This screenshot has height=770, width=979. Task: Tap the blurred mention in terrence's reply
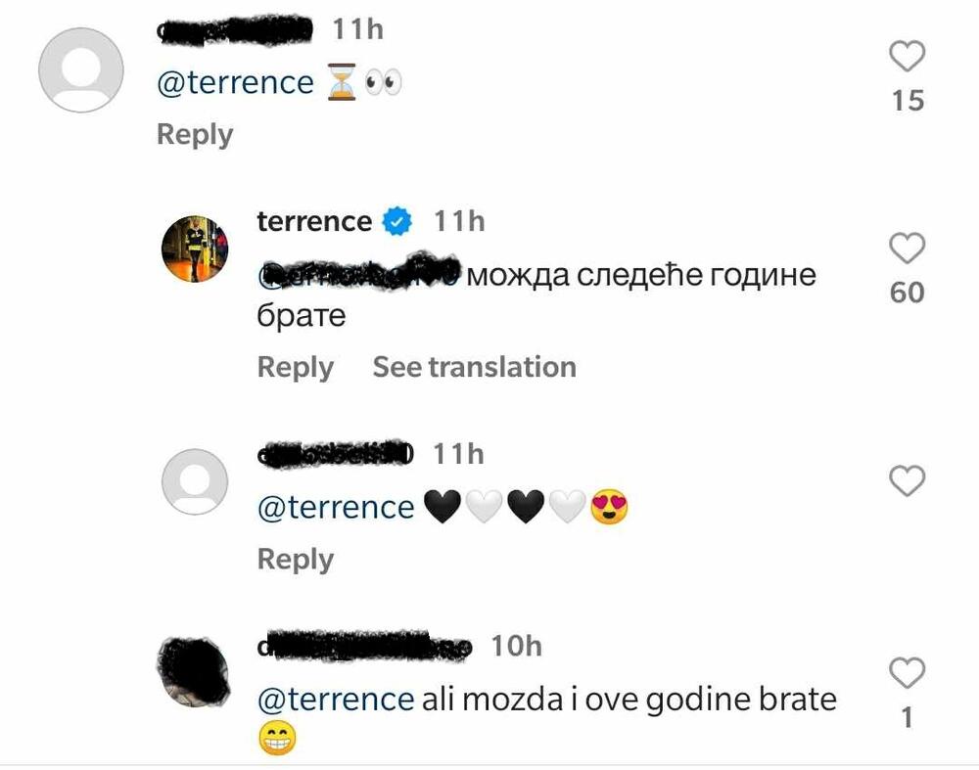pyautogui.click(x=358, y=275)
